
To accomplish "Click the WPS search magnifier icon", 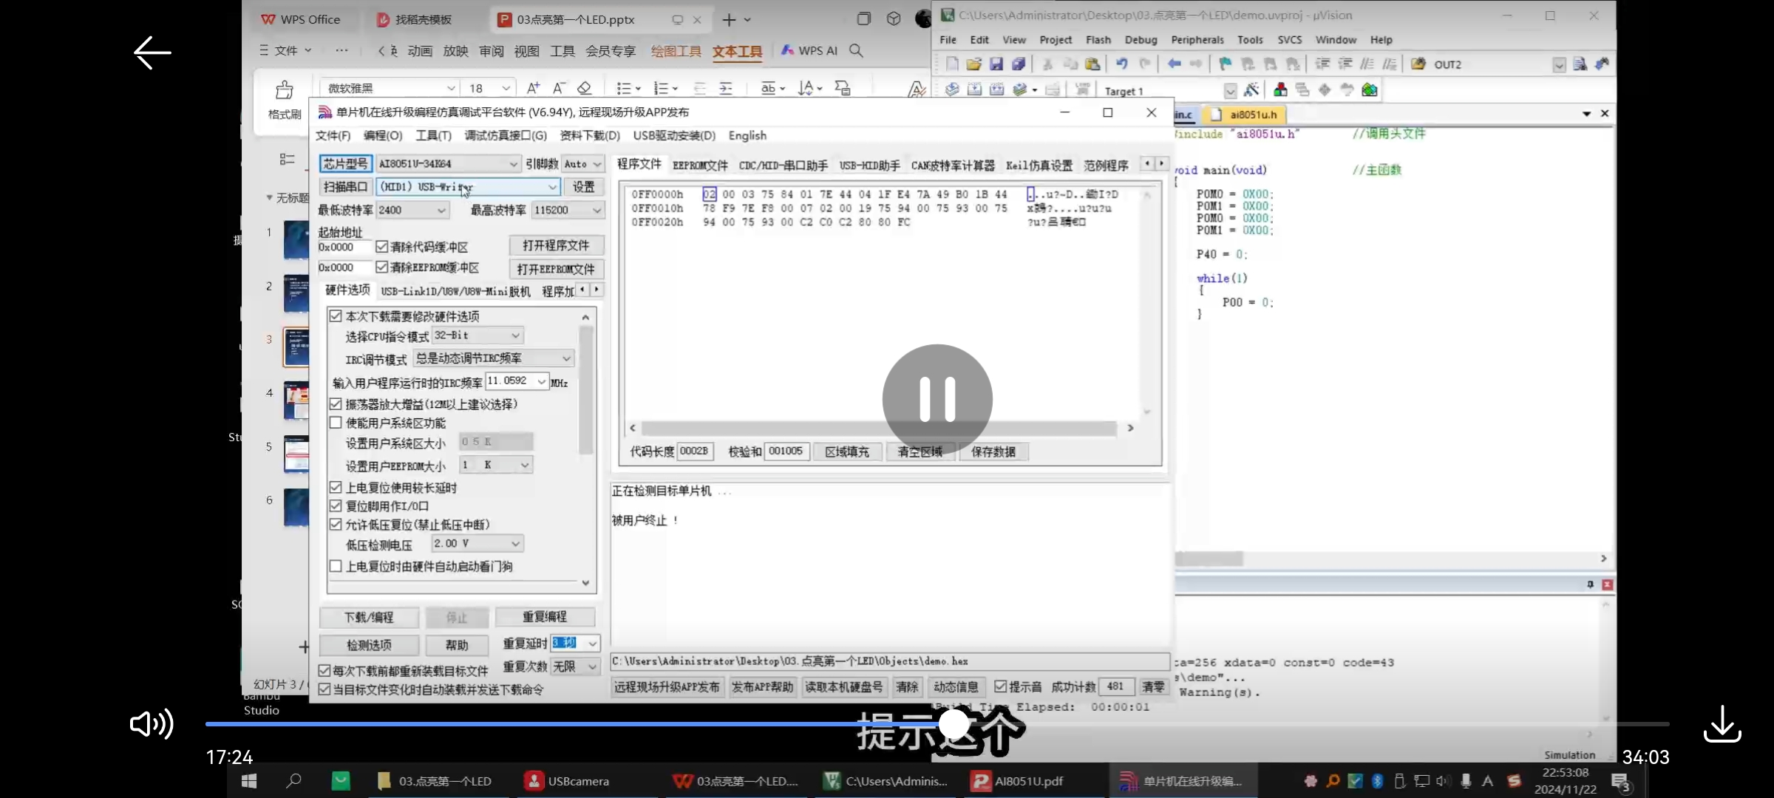I will (856, 50).
